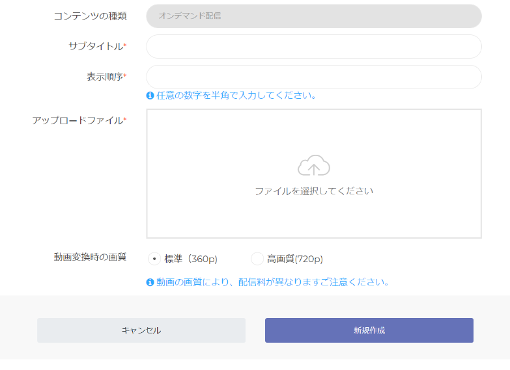Image resolution: width=510 pixels, height=370 pixels.
Task: Click the file upload drop zone
Action: tap(314, 174)
